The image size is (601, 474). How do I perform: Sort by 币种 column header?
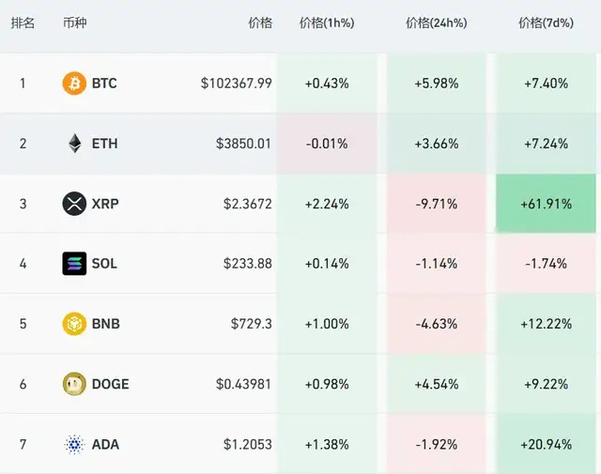coord(74,23)
